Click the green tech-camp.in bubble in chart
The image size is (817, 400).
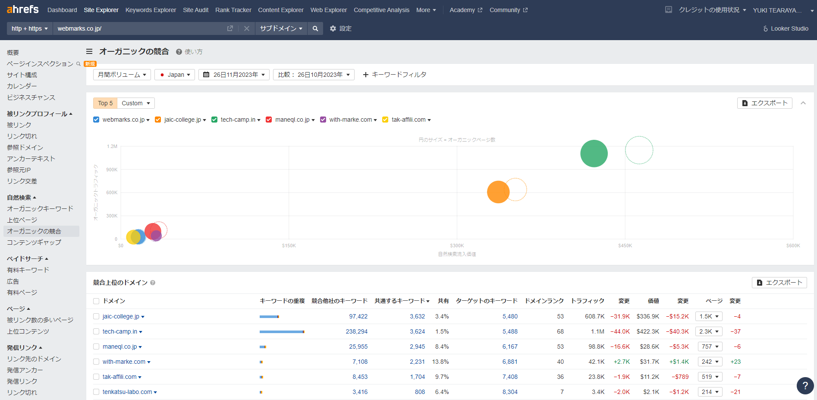594,154
